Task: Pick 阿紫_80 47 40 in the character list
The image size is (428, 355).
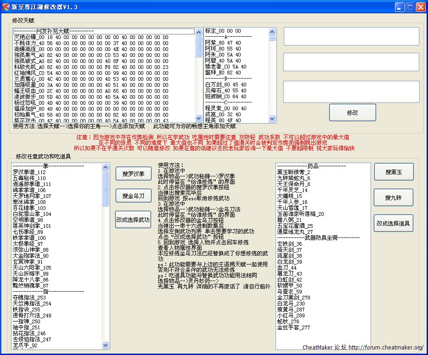Action: click(223, 43)
